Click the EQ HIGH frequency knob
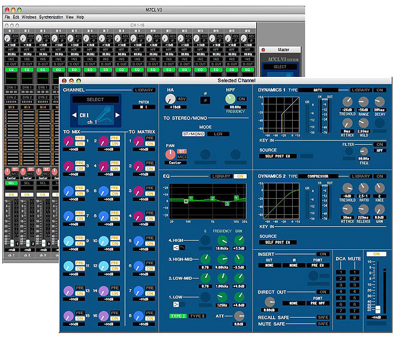The height and width of the screenshot is (338, 396). point(222,240)
